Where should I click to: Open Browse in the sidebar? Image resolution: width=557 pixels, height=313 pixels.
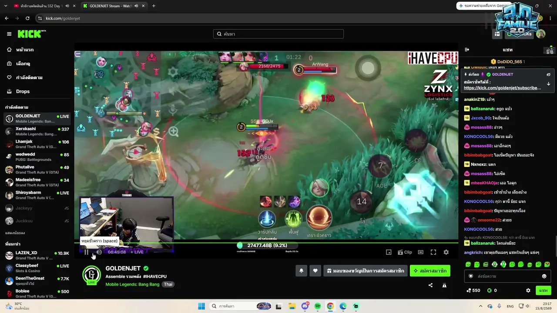pyautogui.click(x=36, y=63)
